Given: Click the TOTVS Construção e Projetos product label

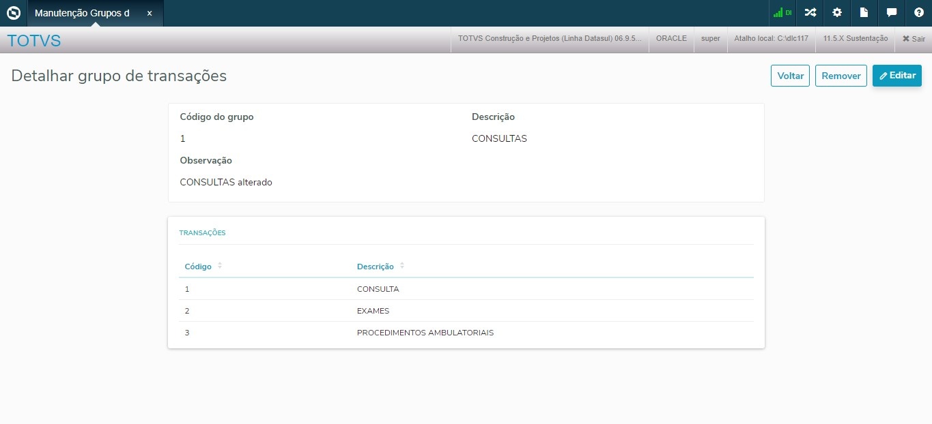Looking at the screenshot, I should (x=550, y=39).
